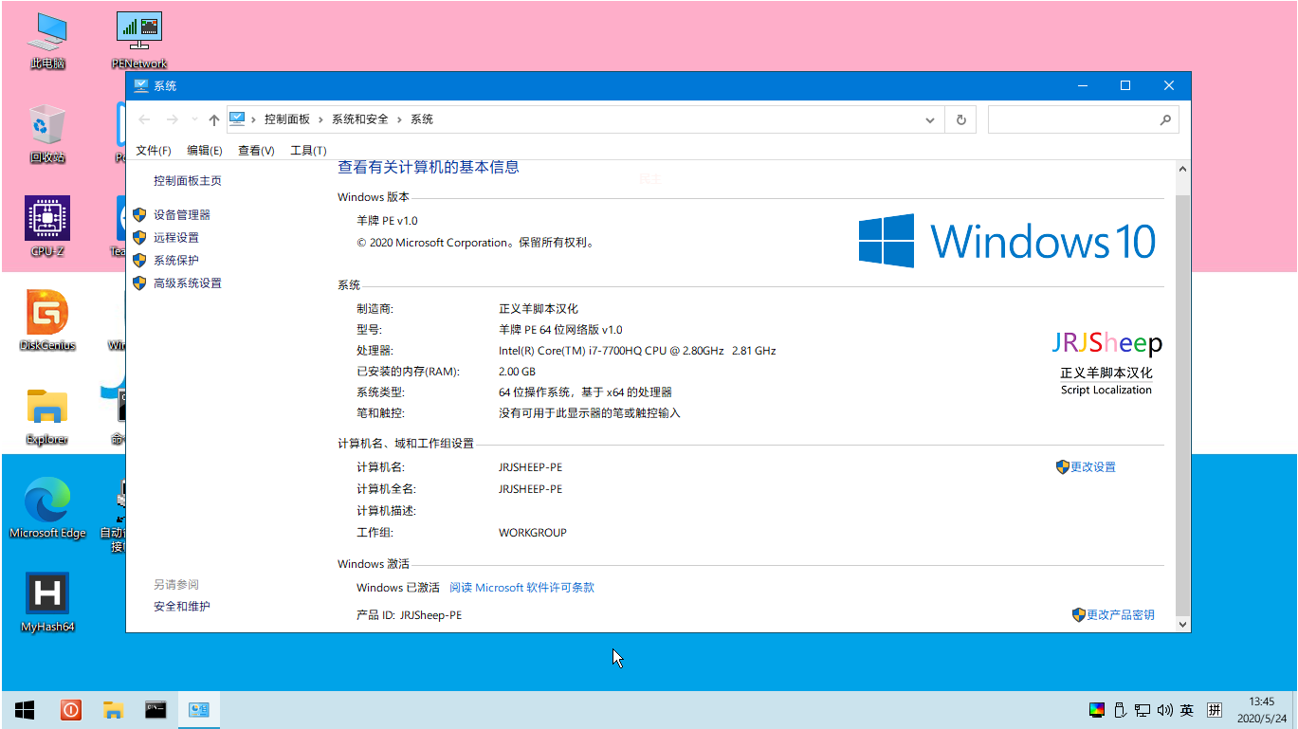This screenshot has width=1298, height=729.
Task: Open 远程设置 from sidebar
Action: pos(176,238)
